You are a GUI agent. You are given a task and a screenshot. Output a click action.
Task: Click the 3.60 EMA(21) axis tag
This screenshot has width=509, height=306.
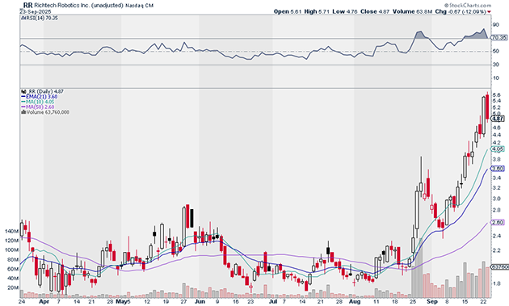(x=498, y=169)
